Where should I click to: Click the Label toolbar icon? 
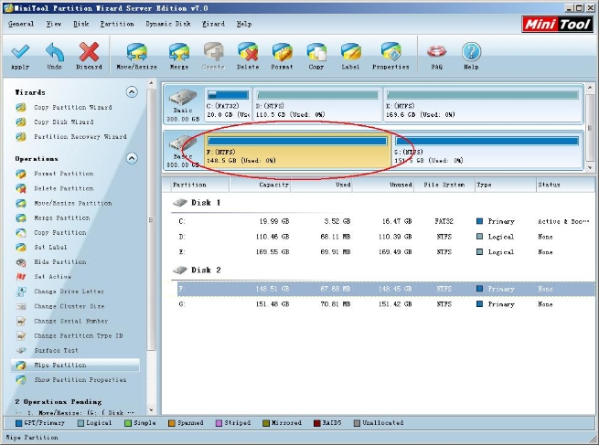tap(350, 52)
